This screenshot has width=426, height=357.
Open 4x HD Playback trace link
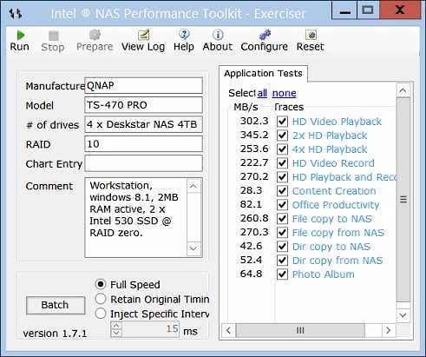click(330, 149)
